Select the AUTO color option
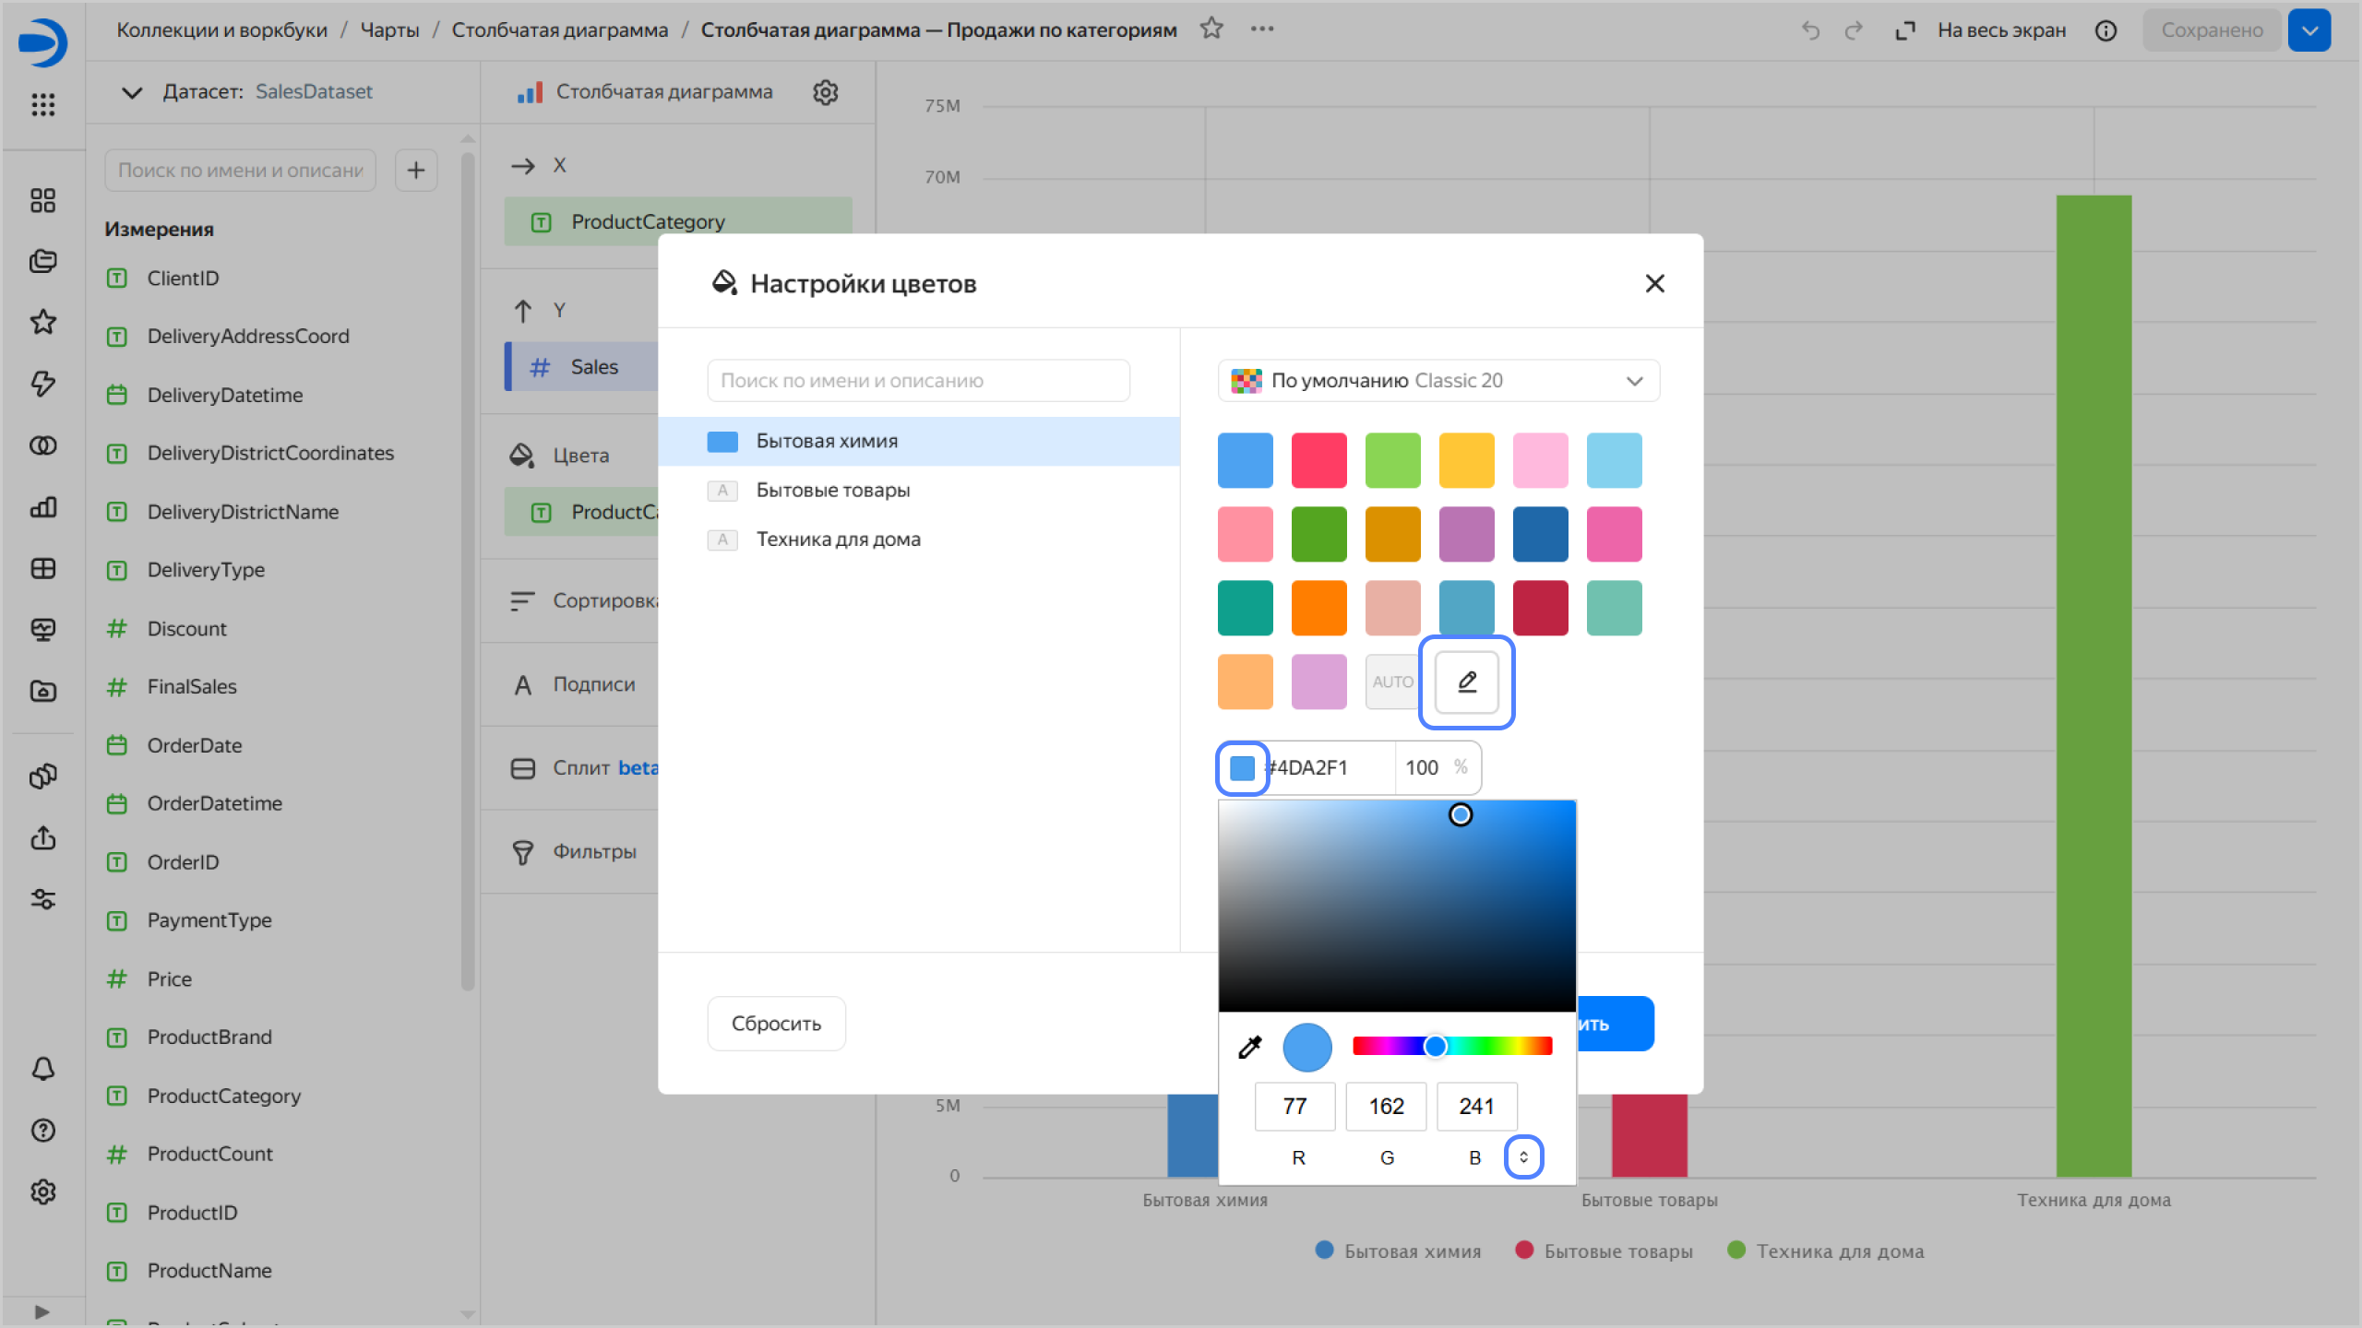The image size is (2362, 1328). click(x=1391, y=682)
